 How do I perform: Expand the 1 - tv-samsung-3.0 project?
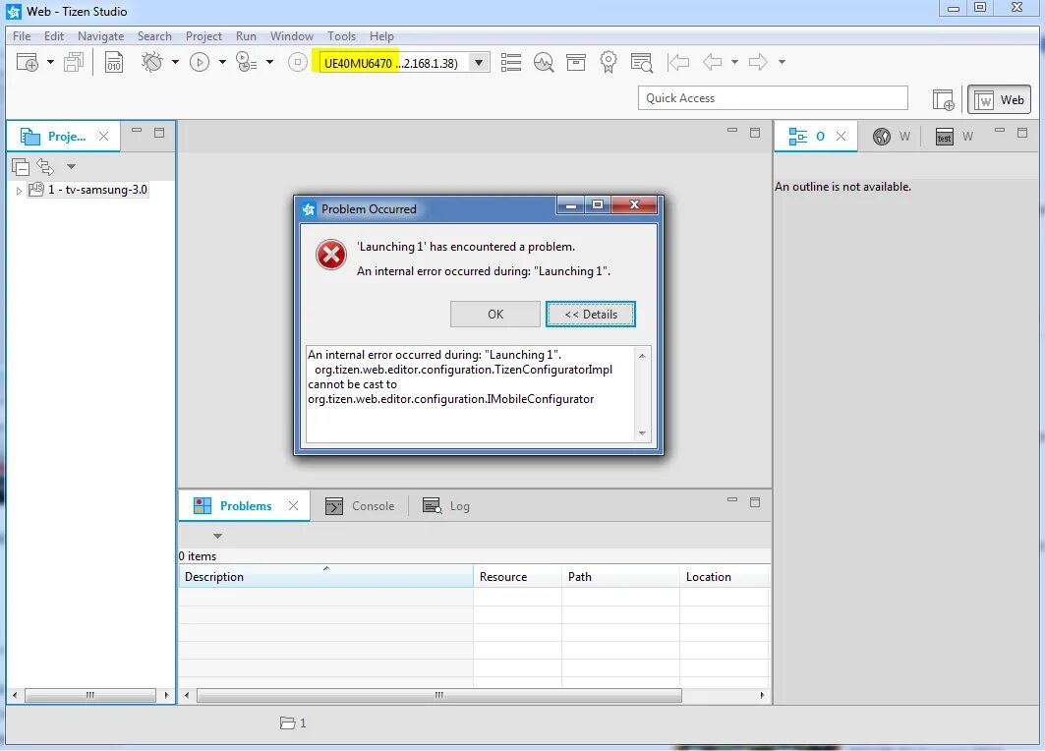point(19,191)
